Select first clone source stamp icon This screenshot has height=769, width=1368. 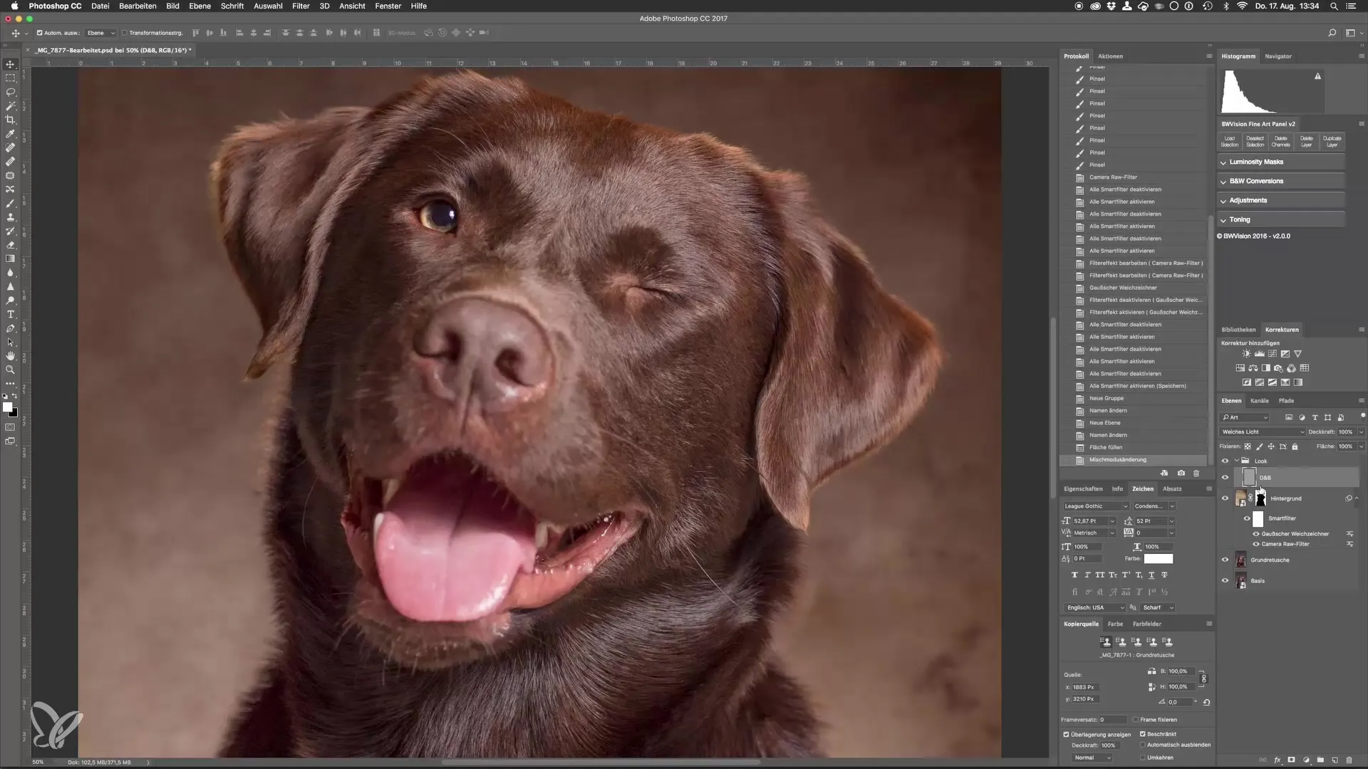[1106, 642]
